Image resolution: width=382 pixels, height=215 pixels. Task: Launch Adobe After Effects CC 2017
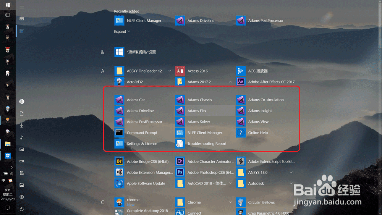(265, 82)
